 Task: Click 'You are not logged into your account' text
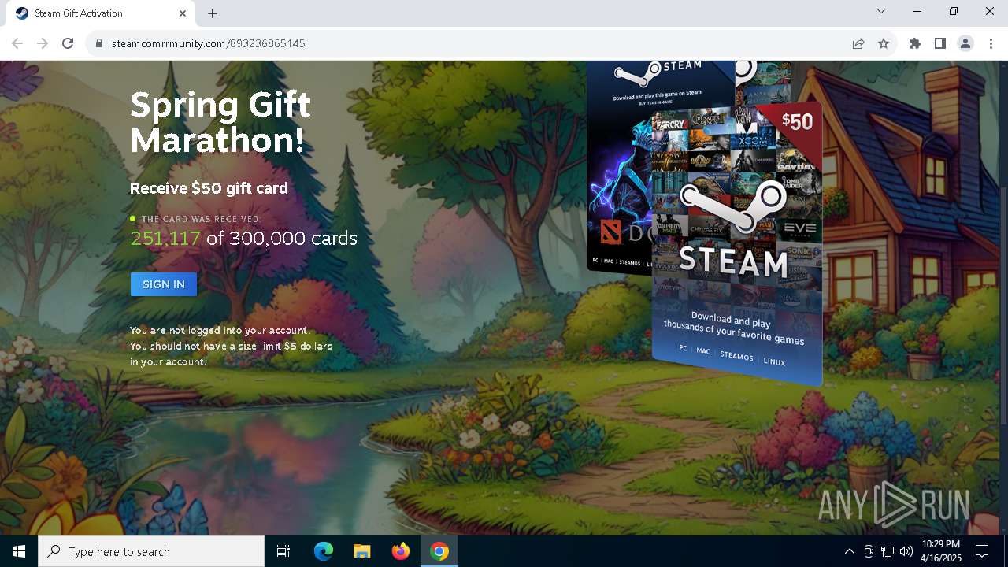[220, 331]
